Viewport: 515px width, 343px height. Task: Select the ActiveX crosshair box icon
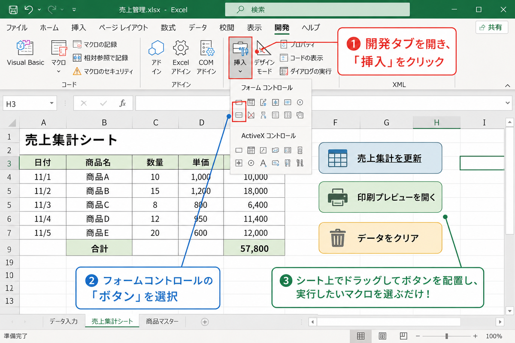tap(239, 163)
